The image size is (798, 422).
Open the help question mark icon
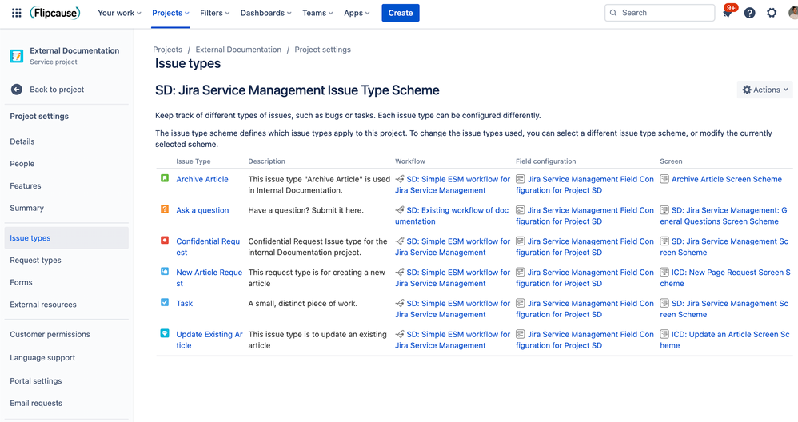[x=750, y=13]
